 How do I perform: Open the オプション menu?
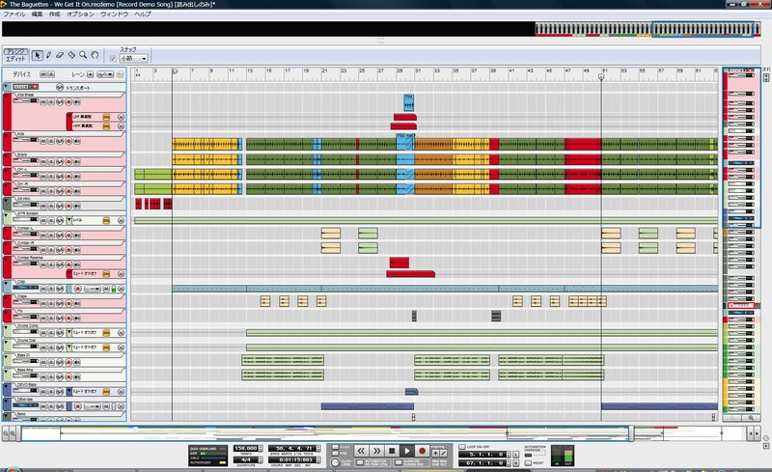point(80,14)
